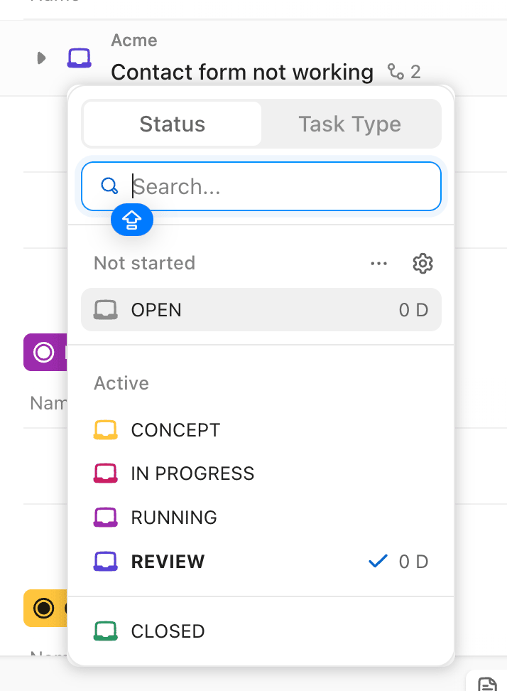Image resolution: width=507 pixels, height=691 pixels.
Task: Select the Status tab
Action: [172, 124]
